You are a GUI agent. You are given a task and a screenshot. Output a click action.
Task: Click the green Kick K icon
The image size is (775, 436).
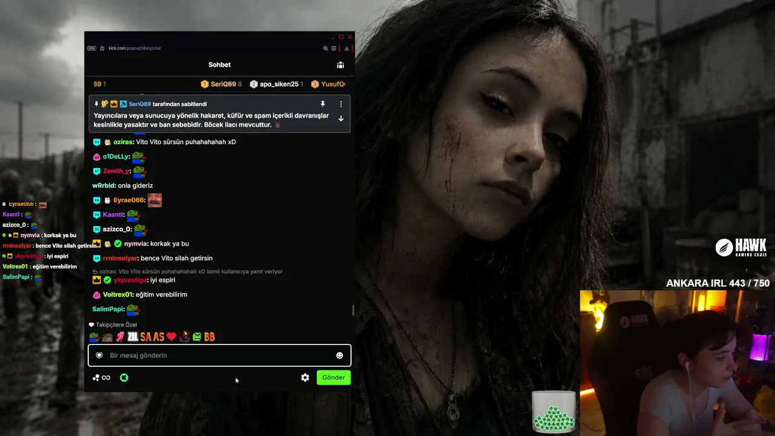(x=124, y=378)
